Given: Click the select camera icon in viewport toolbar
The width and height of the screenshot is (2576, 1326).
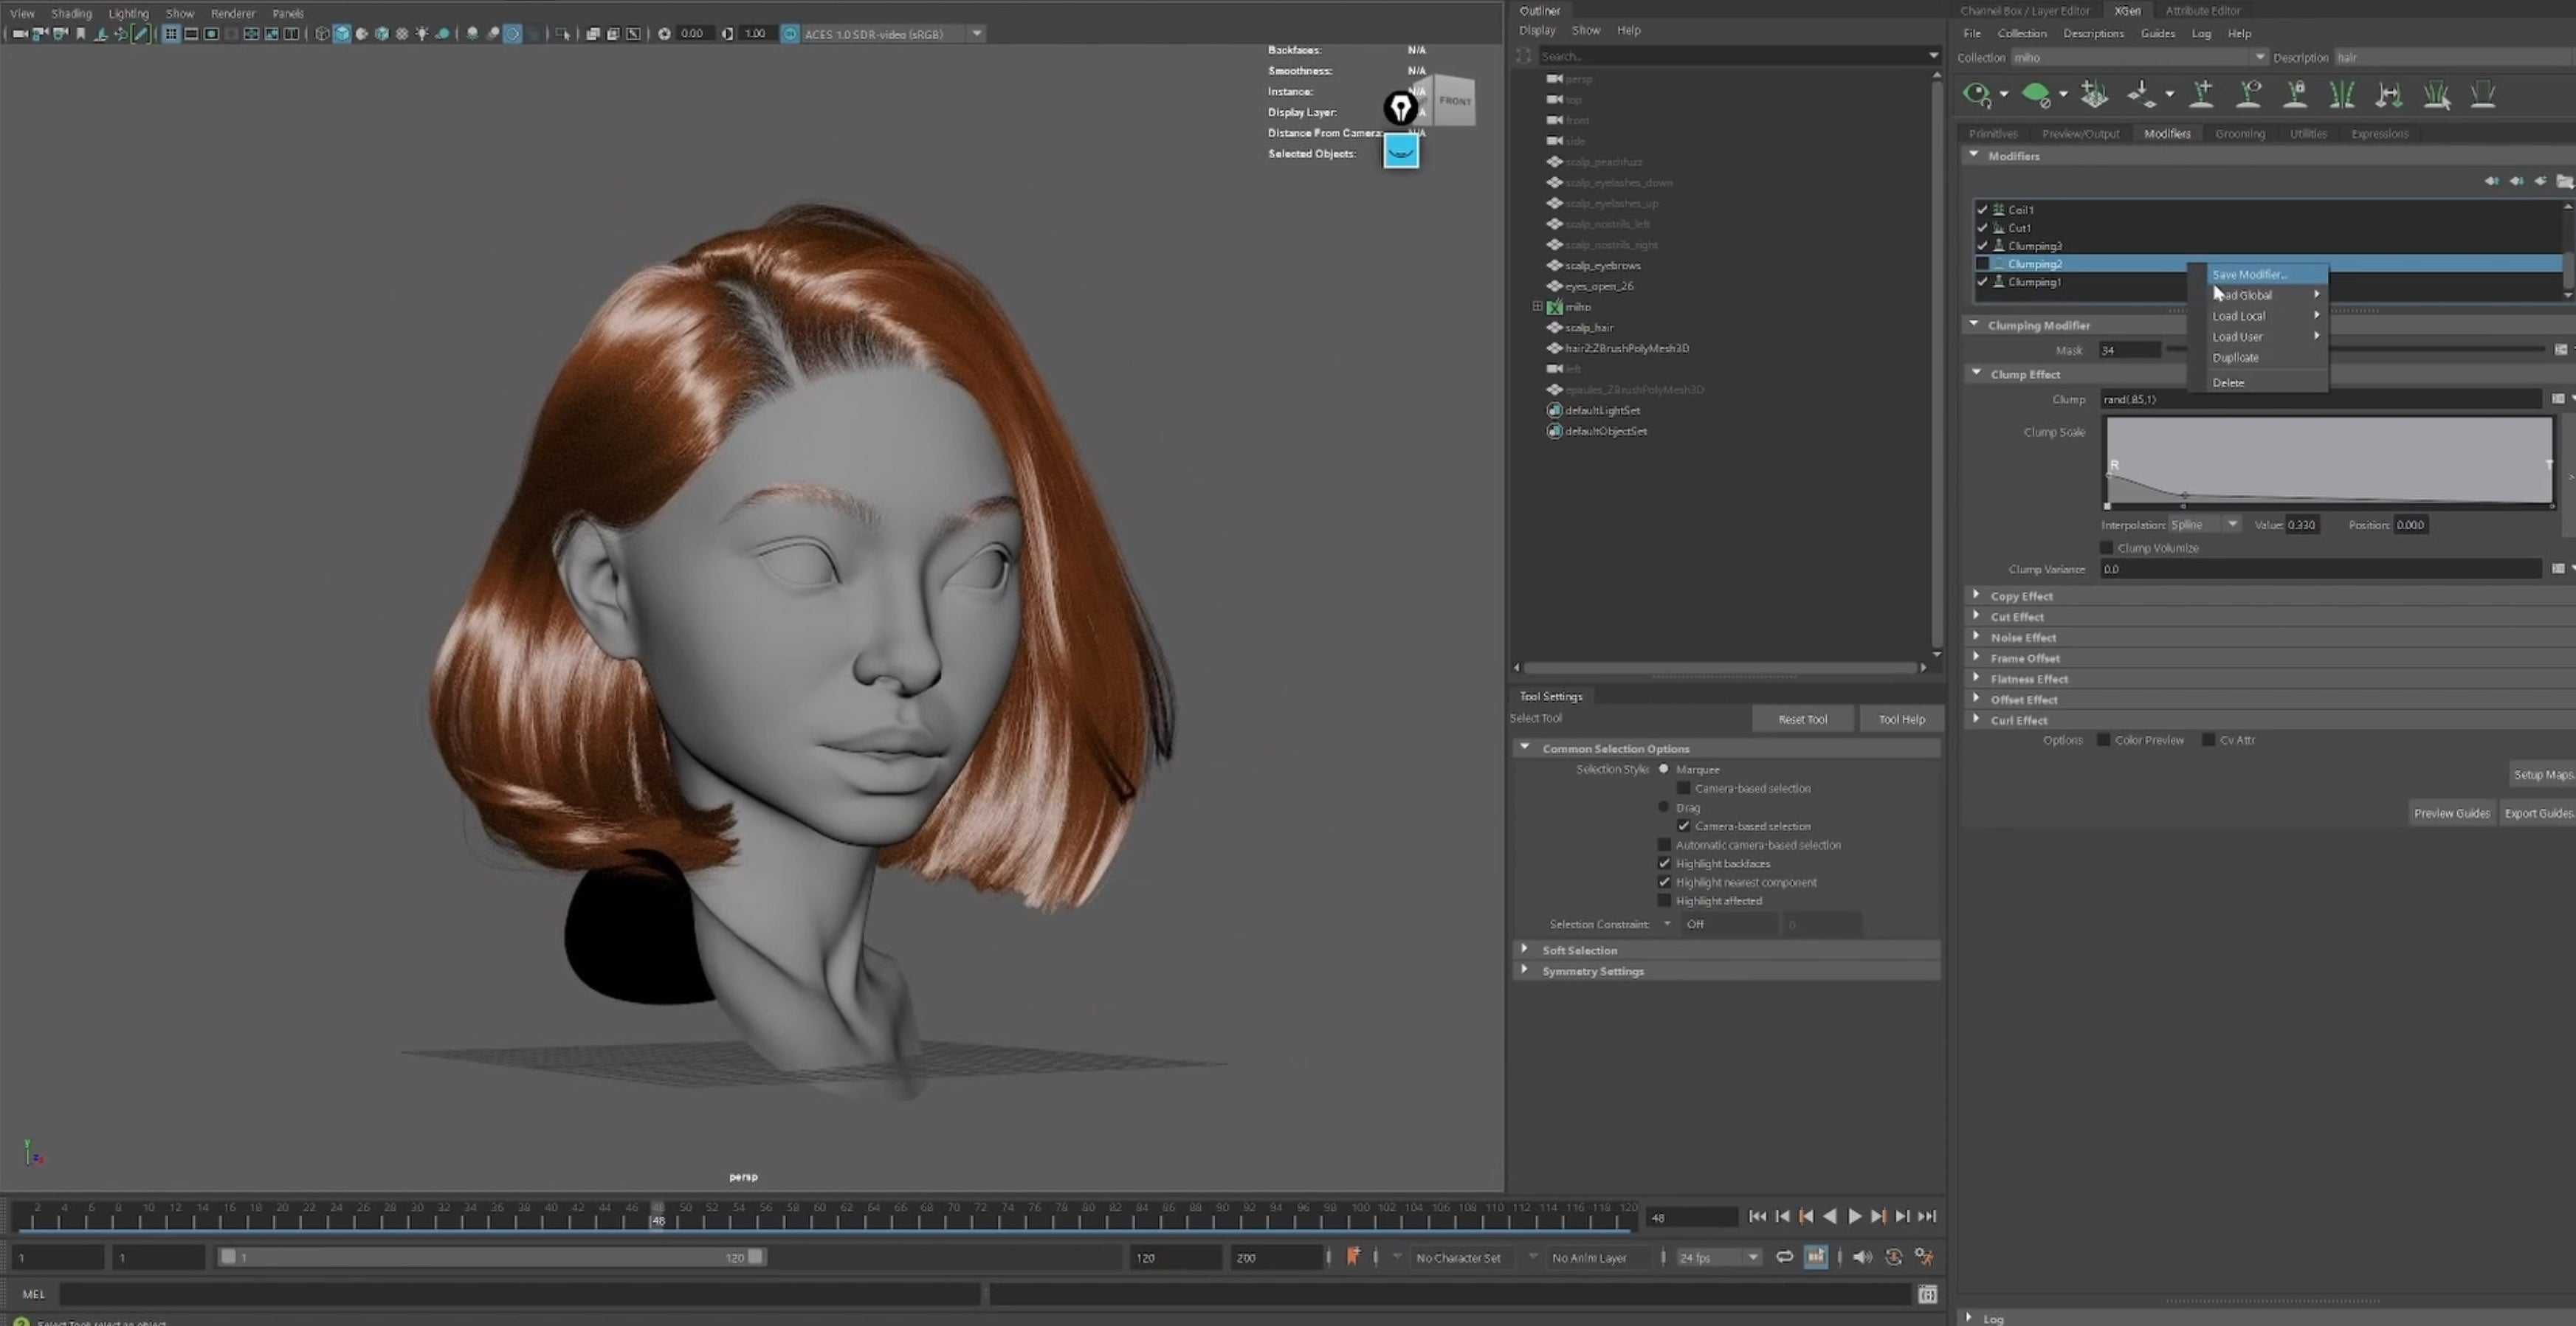Looking at the screenshot, I should 20,34.
